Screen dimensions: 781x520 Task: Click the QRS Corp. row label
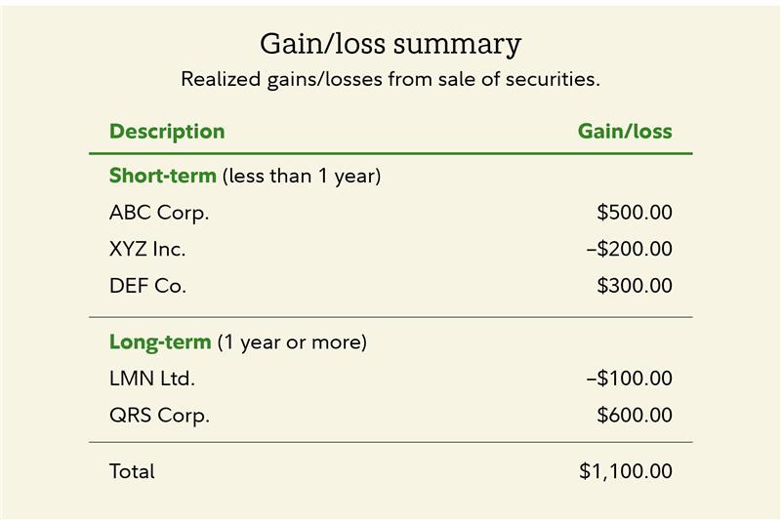(x=159, y=416)
